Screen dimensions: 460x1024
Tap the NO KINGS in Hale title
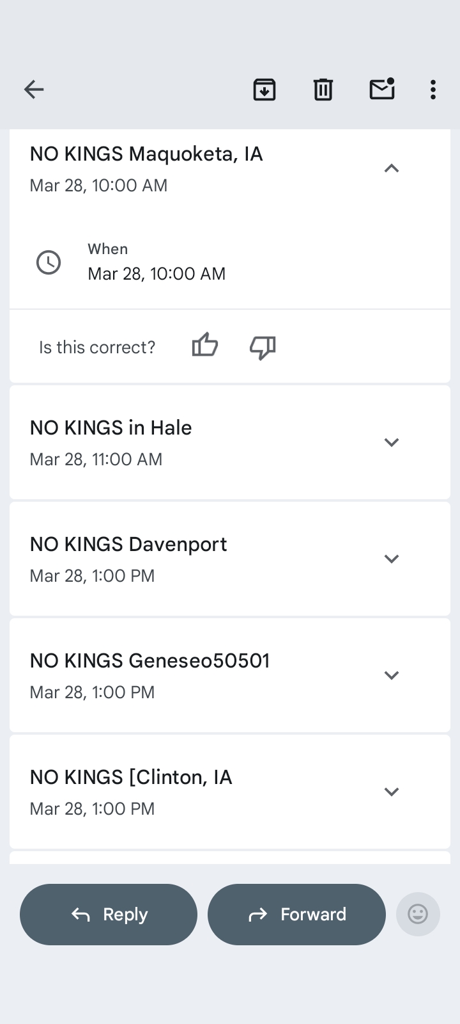(111, 428)
